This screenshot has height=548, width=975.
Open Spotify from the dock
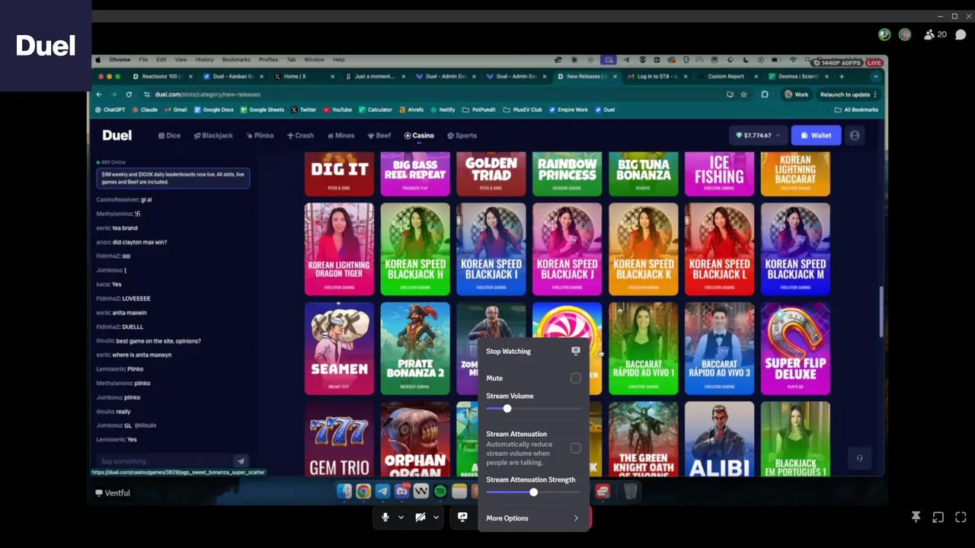[x=440, y=492]
